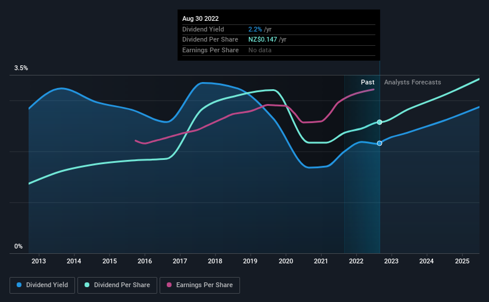Click the 2016 x-axis label
The image size is (489, 302).
pos(145,261)
